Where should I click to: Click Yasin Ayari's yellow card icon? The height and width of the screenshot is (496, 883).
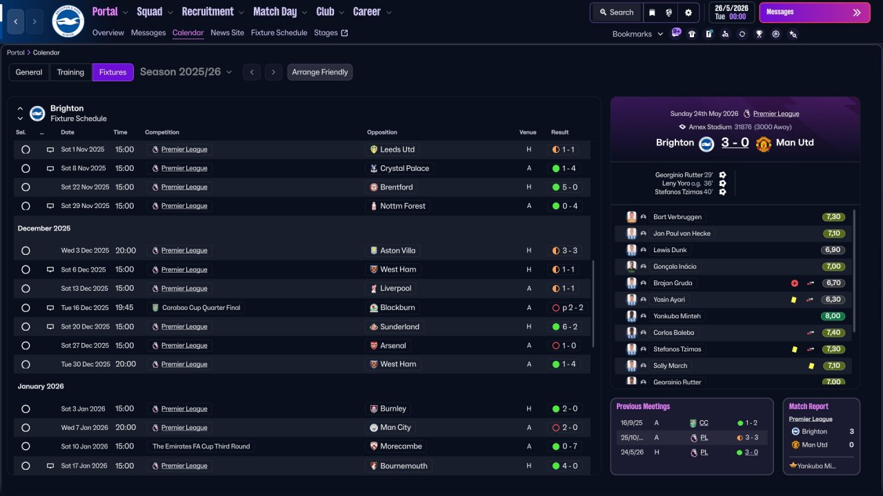pos(795,300)
